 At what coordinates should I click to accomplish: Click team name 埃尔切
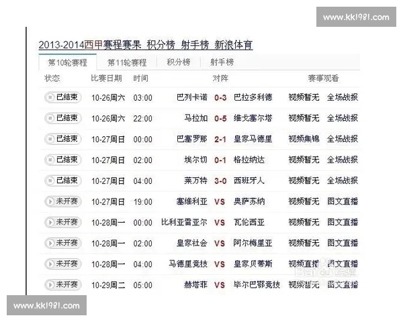[196, 160]
